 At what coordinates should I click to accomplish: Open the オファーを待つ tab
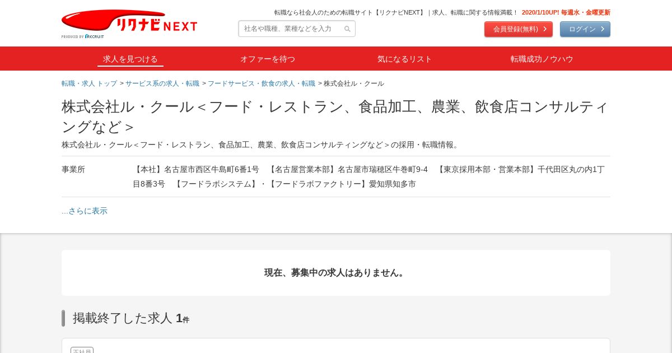click(x=268, y=59)
